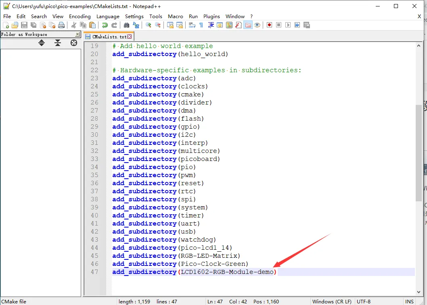Click the editor vertical scrollbar thumb

tap(419, 153)
